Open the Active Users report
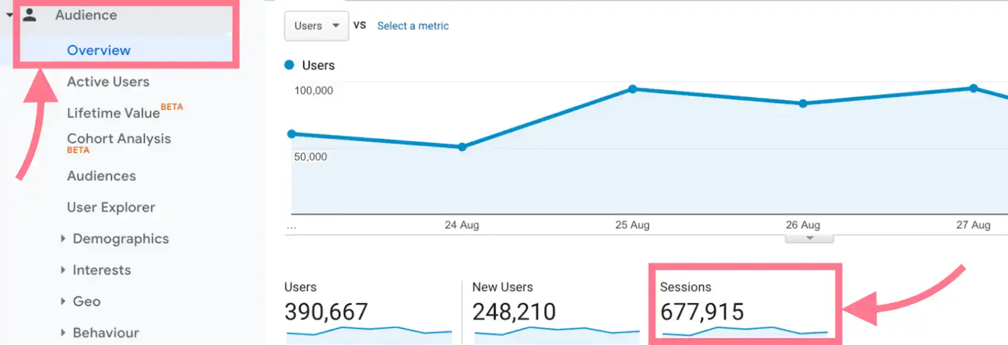Viewport: 1008px width, 345px height. point(108,82)
